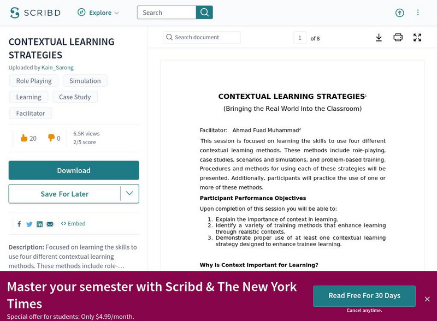Click Read Free For 30 Days

[364, 295]
